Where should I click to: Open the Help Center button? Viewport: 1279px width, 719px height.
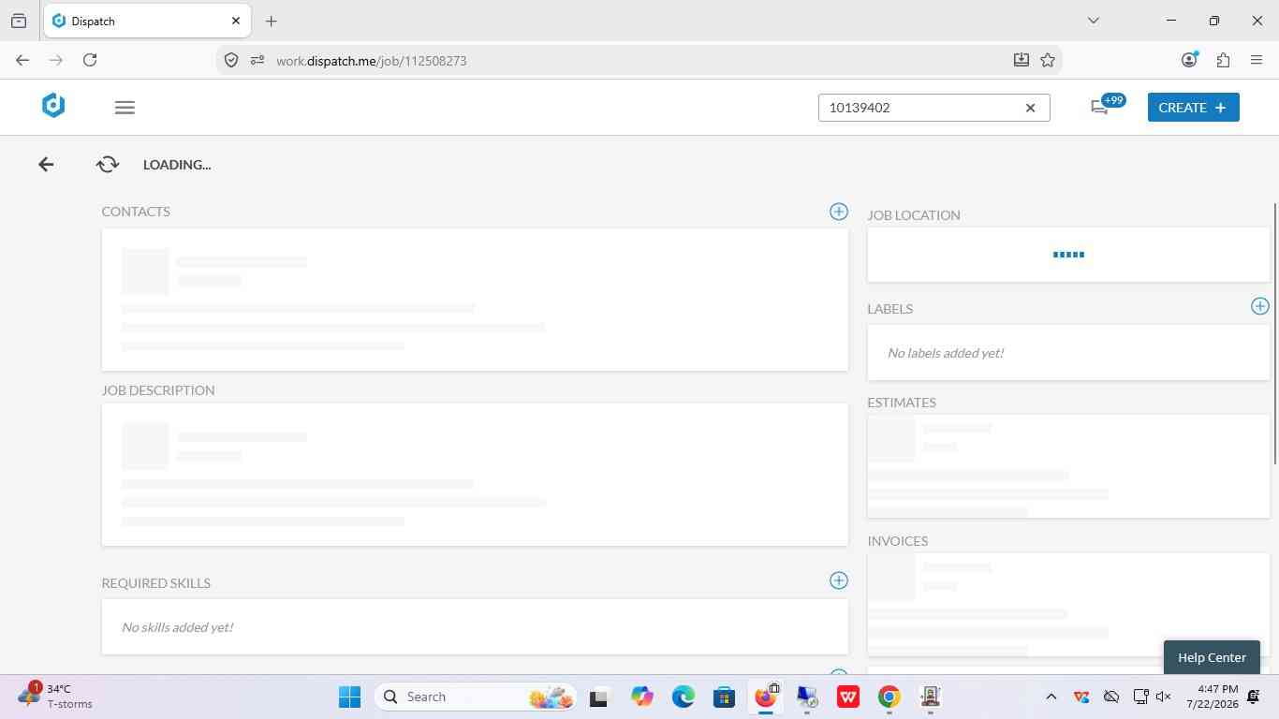pos(1212,657)
